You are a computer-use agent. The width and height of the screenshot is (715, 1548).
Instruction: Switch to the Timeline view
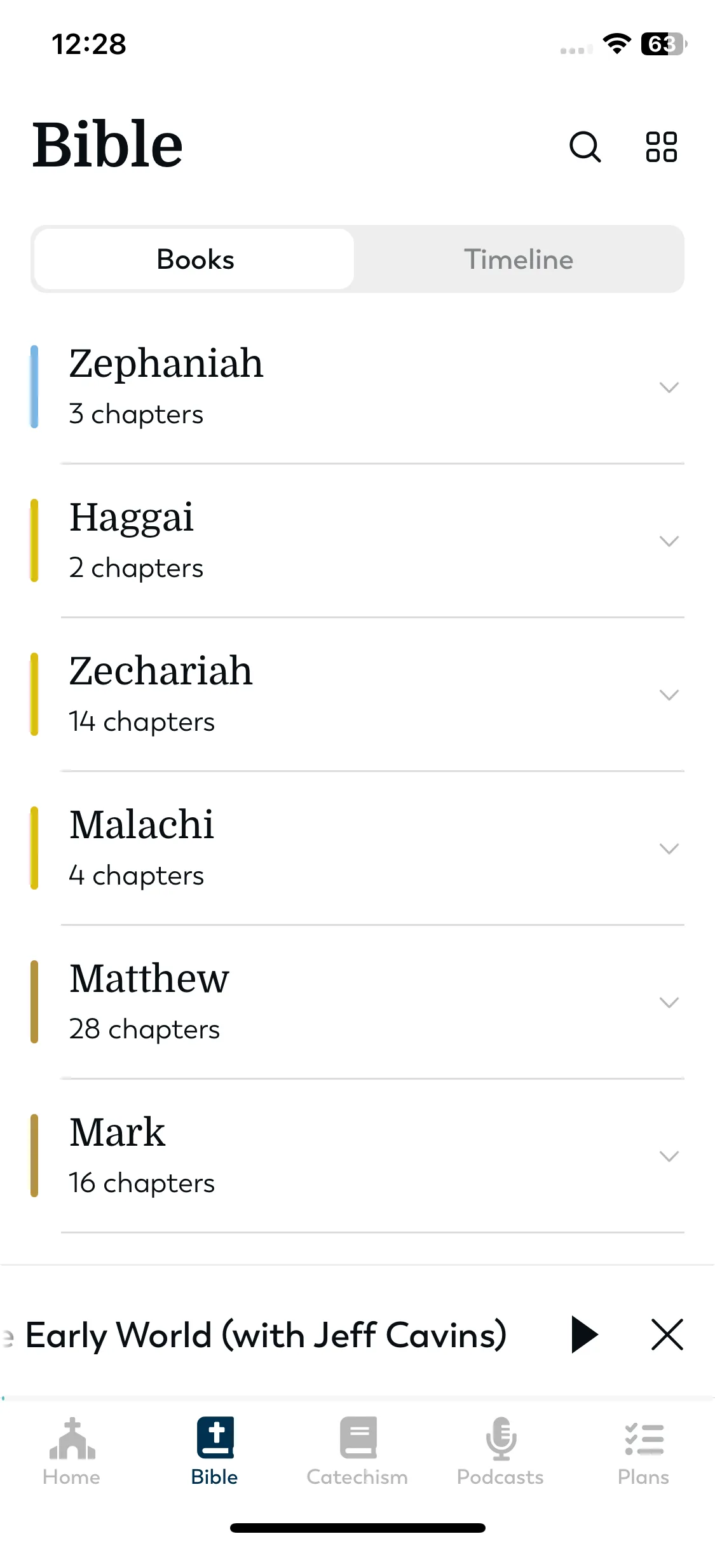(x=519, y=259)
